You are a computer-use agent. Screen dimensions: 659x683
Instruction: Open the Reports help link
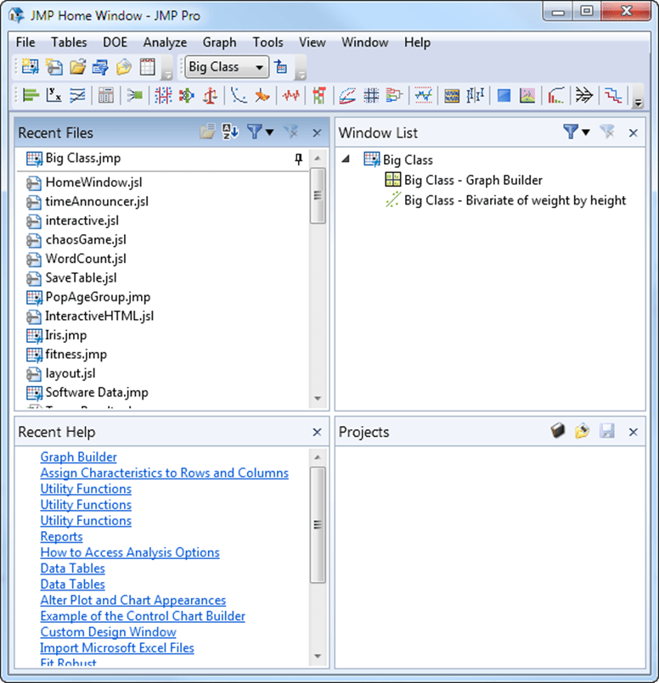[x=61, y=536]
